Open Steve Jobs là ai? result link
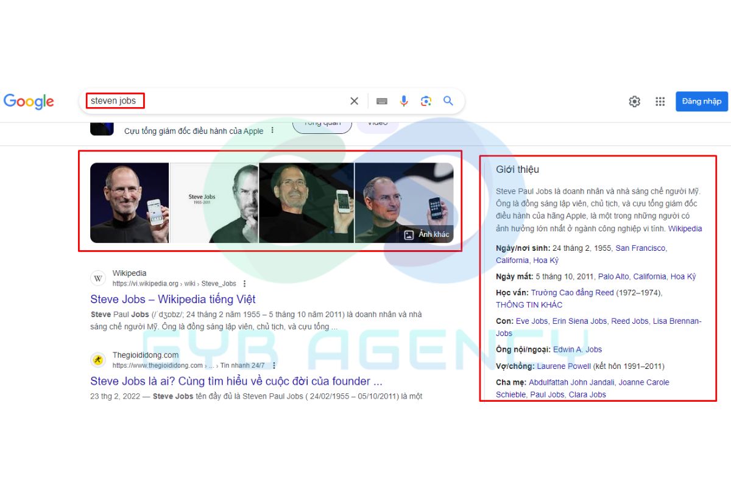 [236, 381]
